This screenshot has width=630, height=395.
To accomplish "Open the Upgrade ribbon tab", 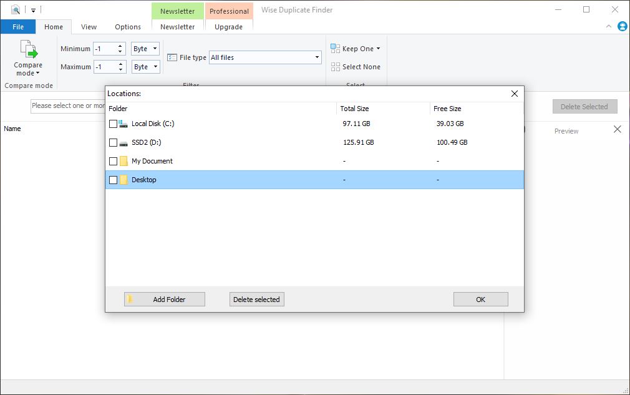I will coord(229,27).
